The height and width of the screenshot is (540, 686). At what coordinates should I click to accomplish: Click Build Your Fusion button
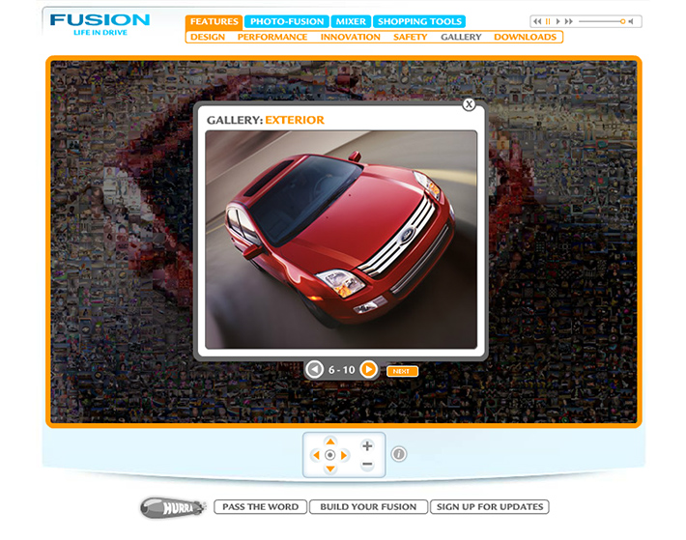point(368,507)
